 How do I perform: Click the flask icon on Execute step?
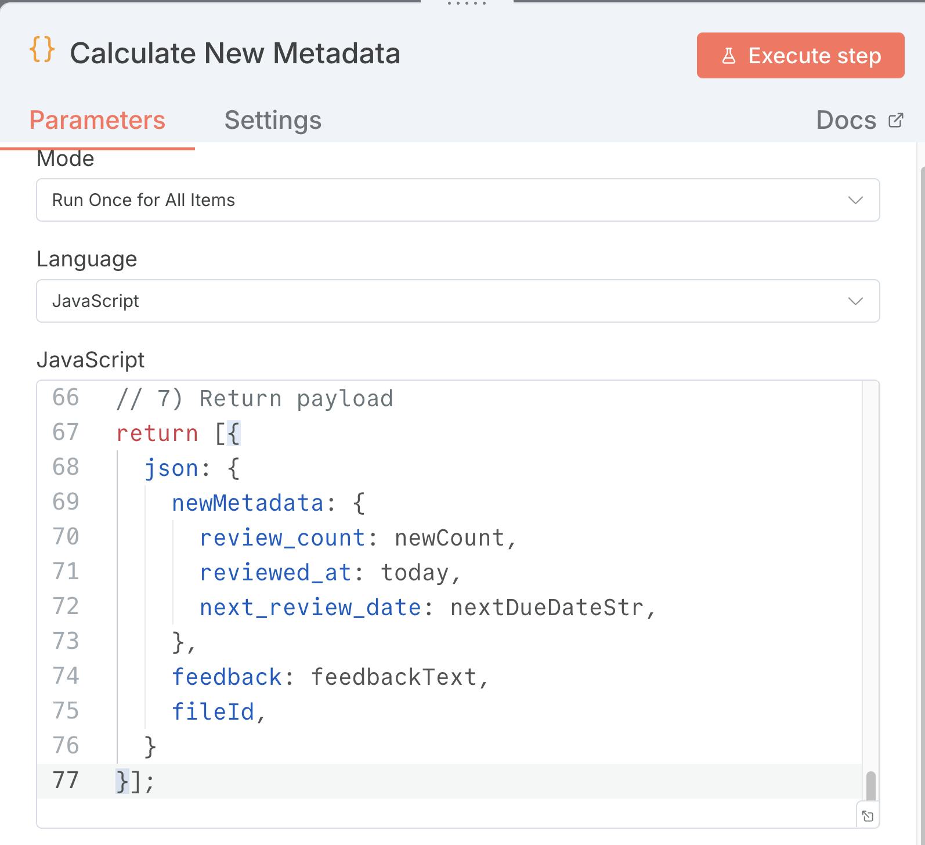[728, 56]
